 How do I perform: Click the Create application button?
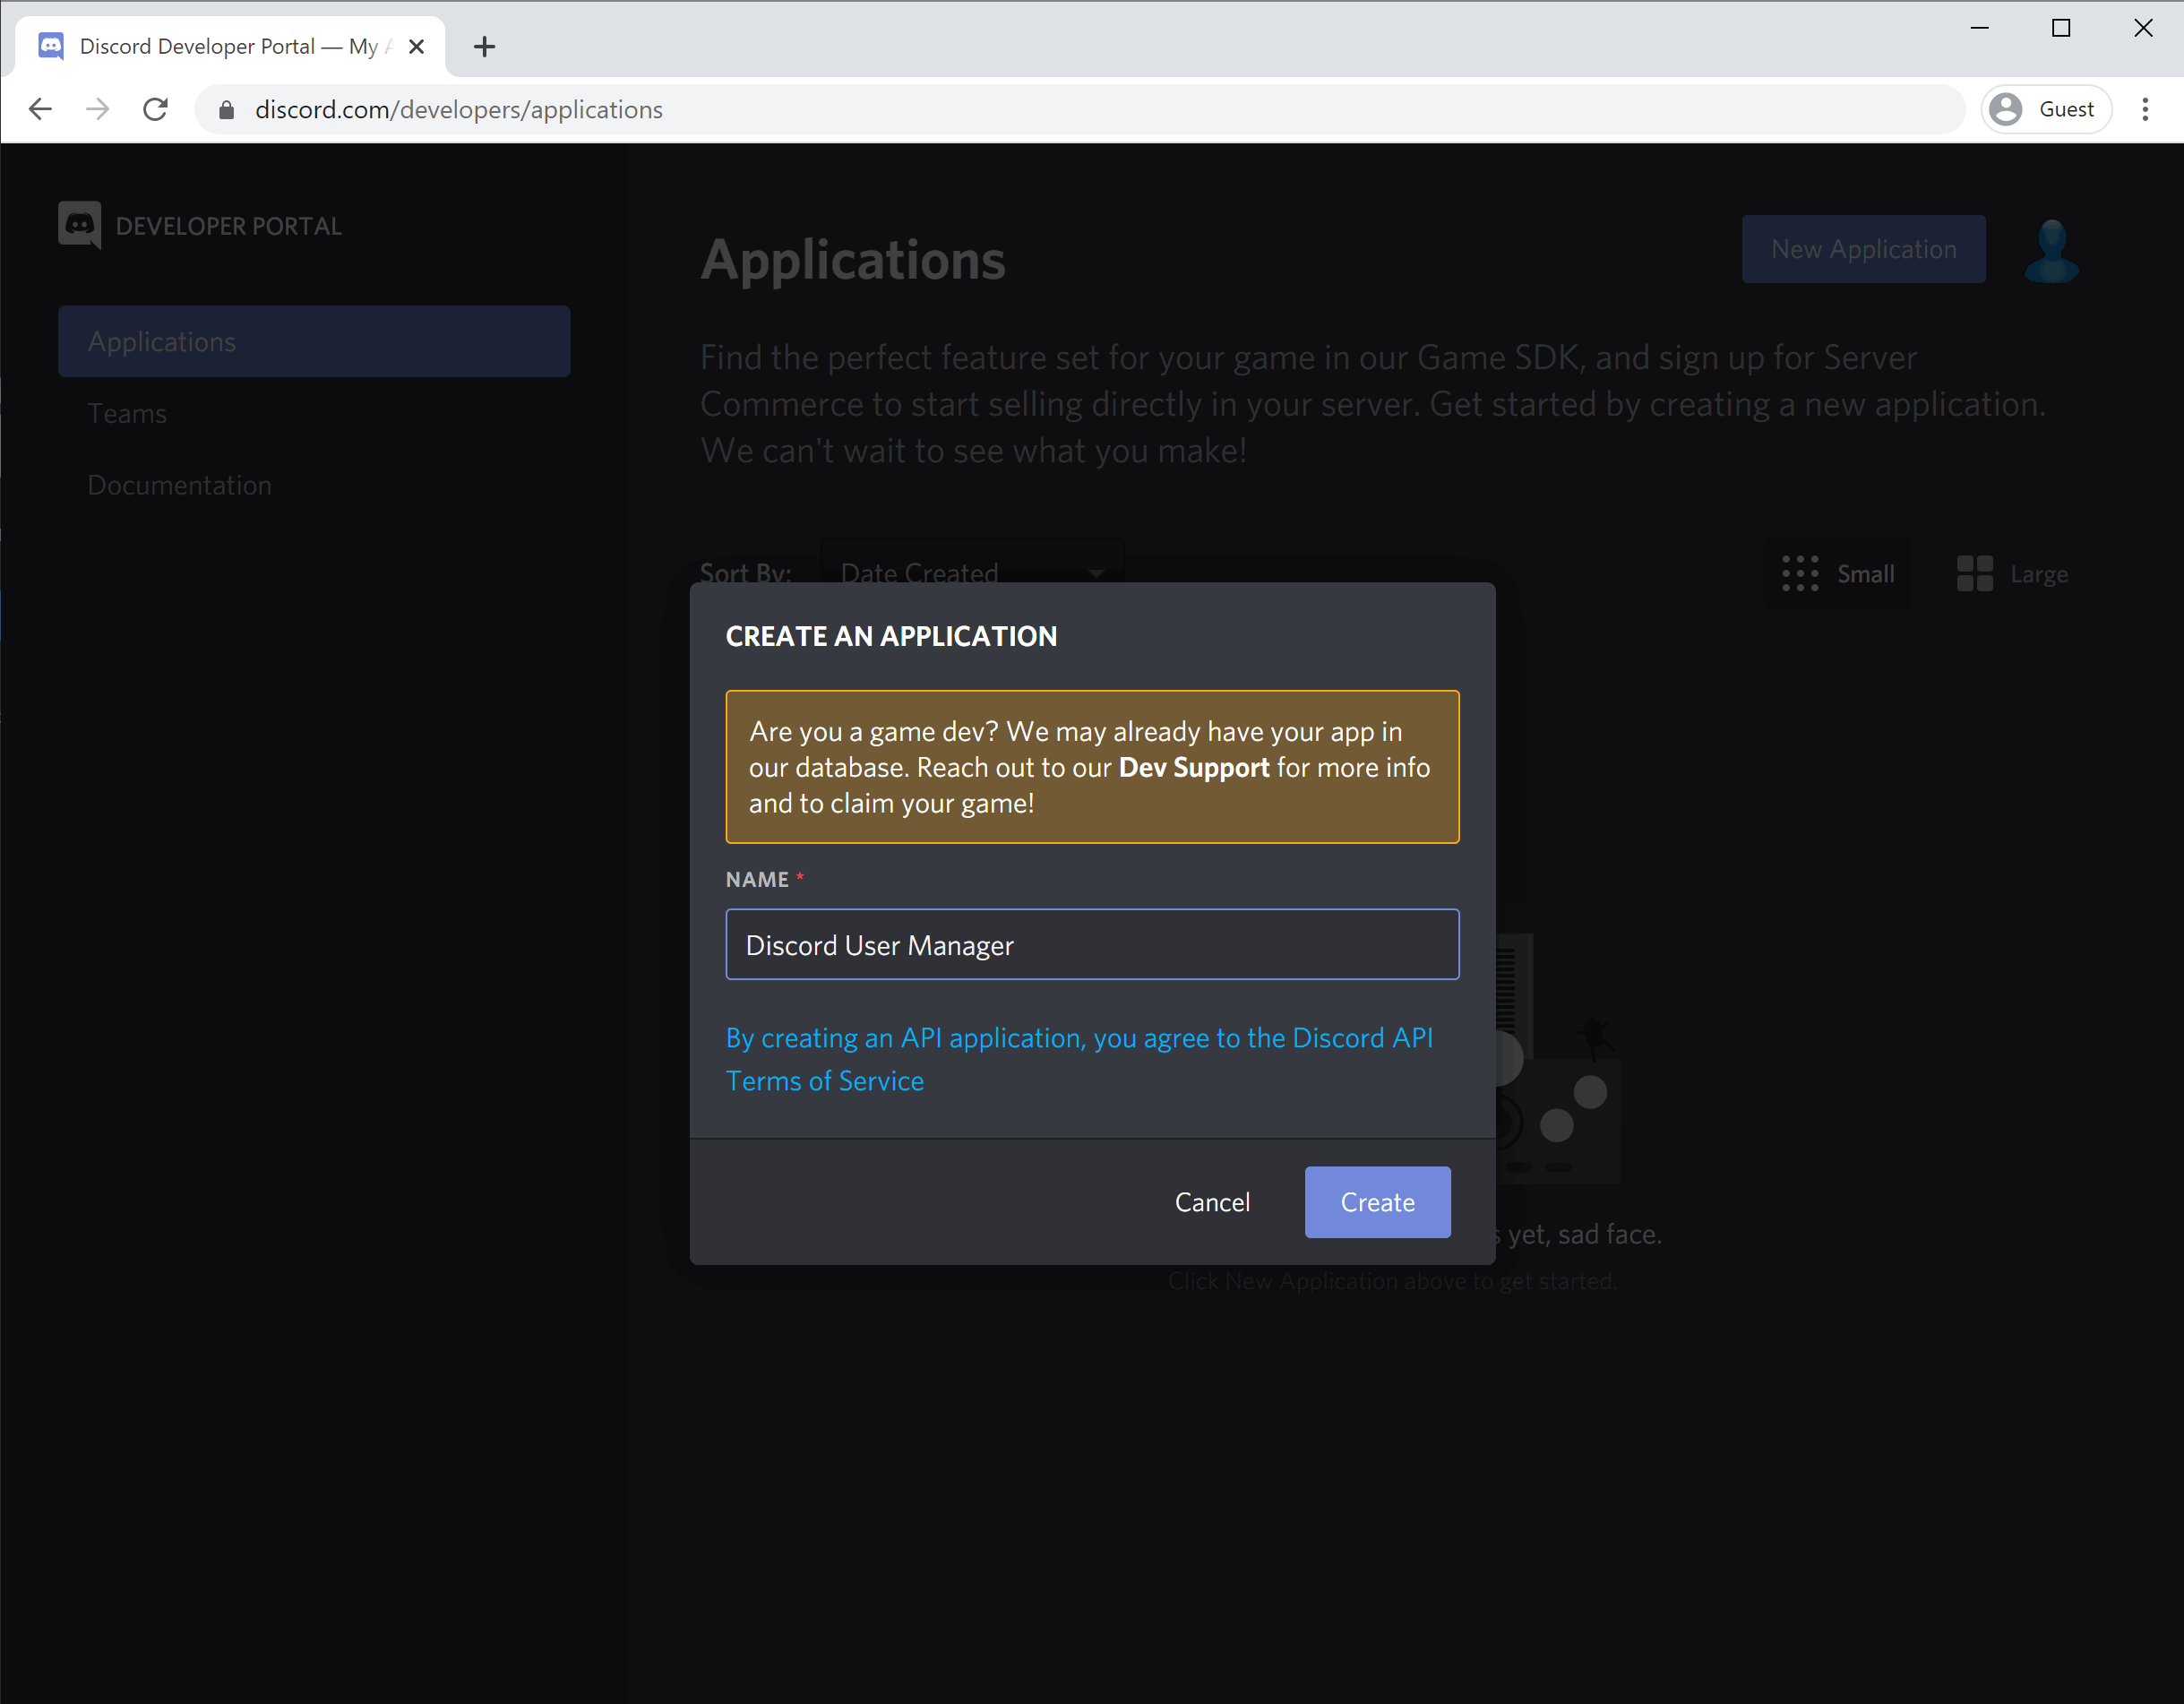pyautogui.click(x=1380, y=1201)
